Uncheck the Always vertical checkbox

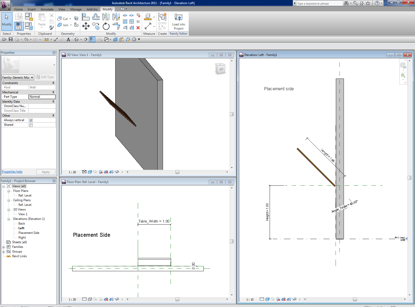click(x=31, y=120)
